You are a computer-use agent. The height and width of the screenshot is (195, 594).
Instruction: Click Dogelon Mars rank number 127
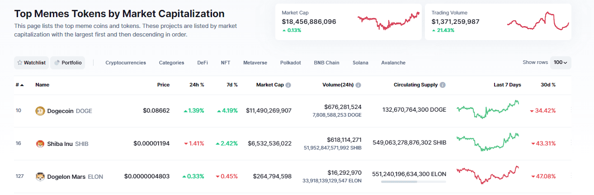(19, 176)
